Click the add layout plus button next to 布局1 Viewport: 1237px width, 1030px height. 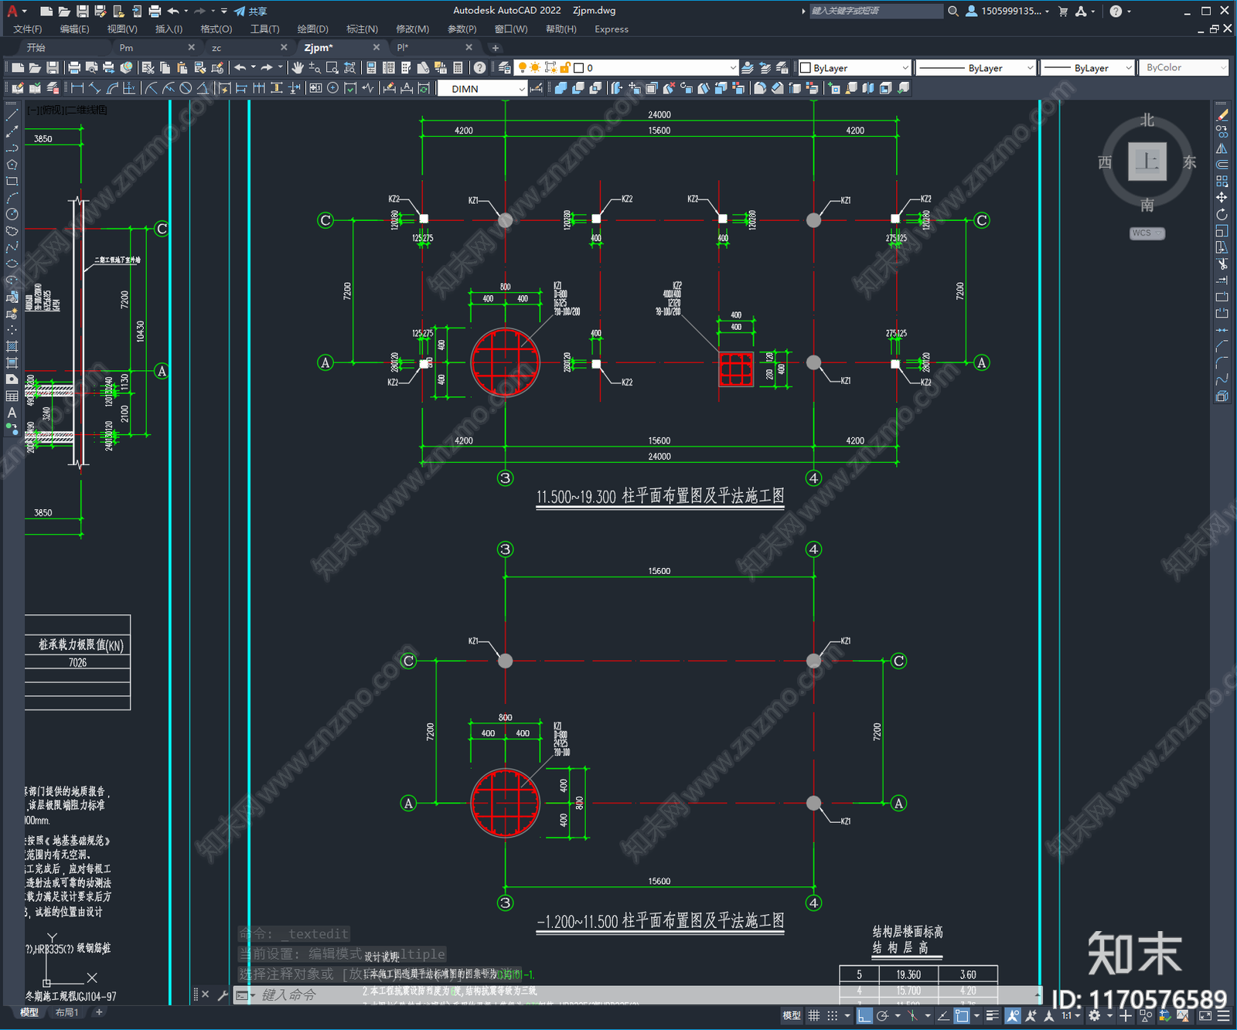click(x=99, y=1012)
